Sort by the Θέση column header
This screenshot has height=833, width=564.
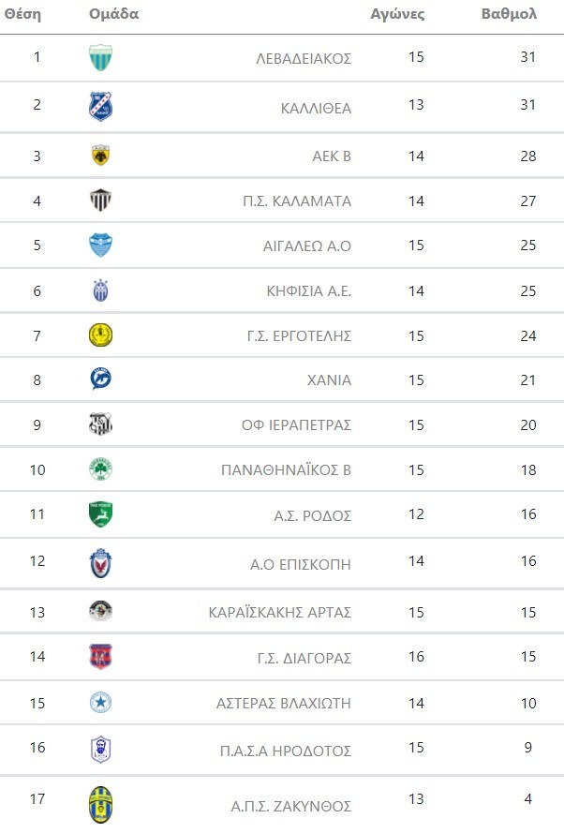coord(22,14)
